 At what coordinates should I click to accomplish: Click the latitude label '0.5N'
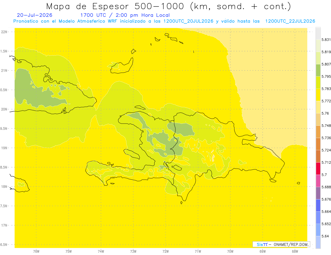pyautogui.click(x=4, y=90)
